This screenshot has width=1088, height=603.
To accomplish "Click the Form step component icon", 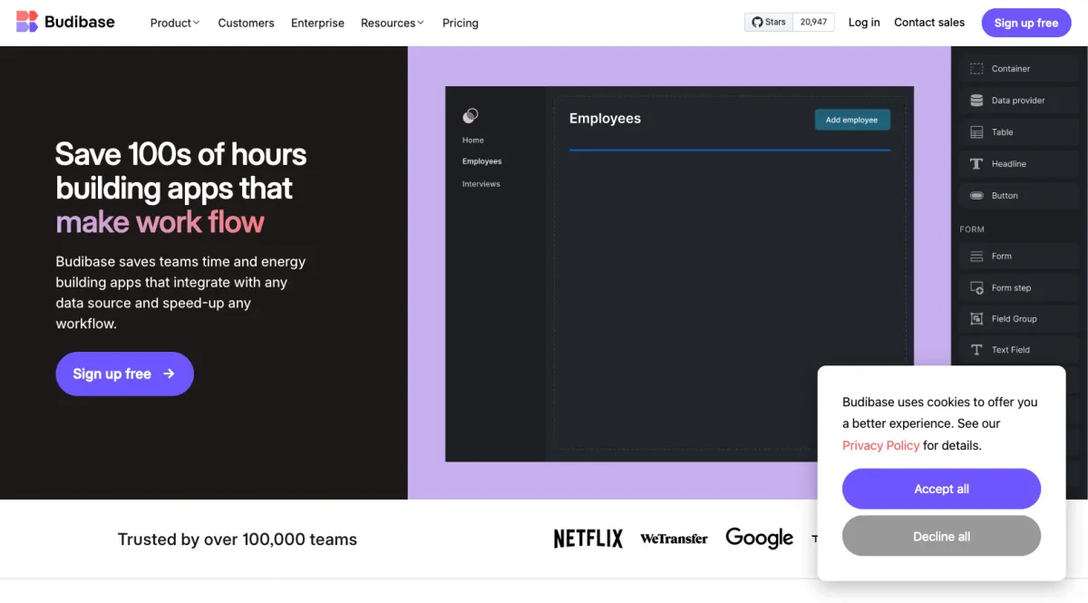I will (x=976, y=287).
